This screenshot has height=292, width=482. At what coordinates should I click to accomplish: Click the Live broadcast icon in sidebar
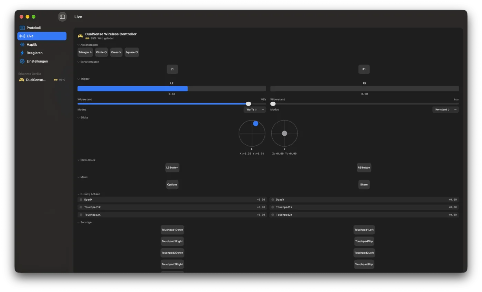coord(22,36)
